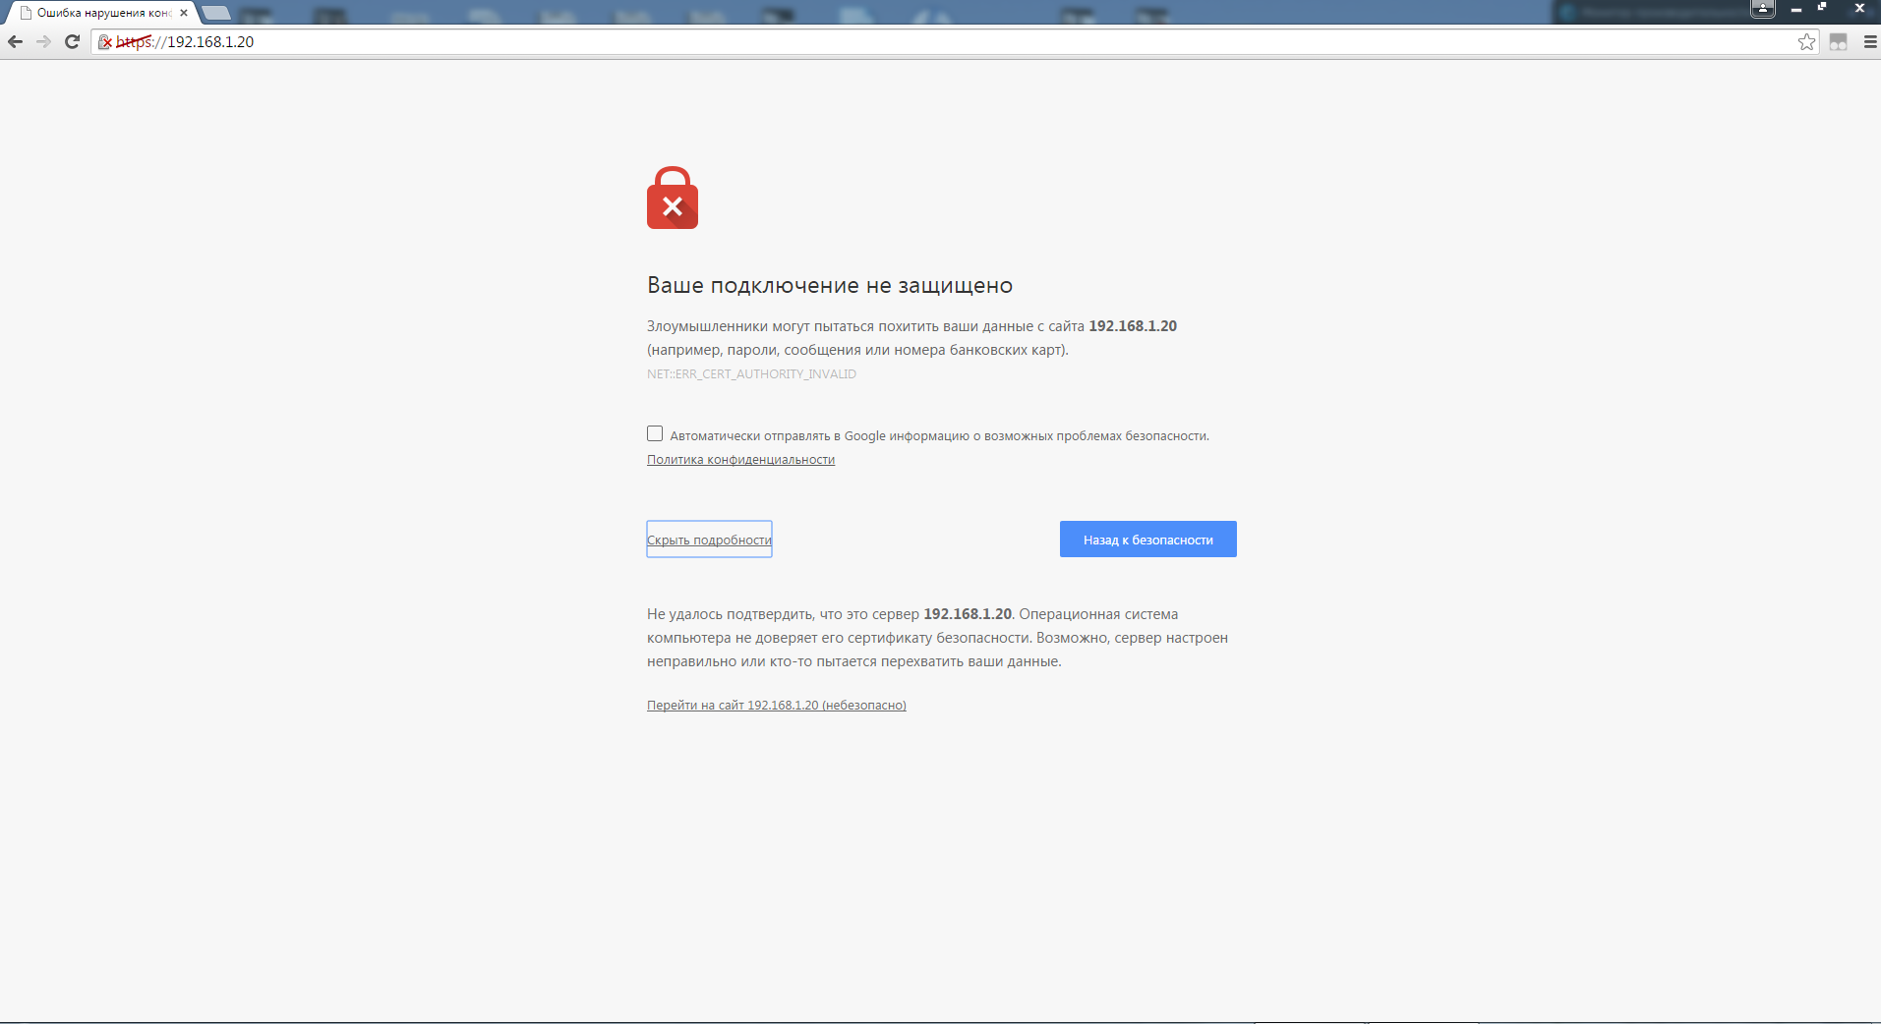Open a new tab
This screenshot has height=1024, width=1881.
click(x=216, y=13)
